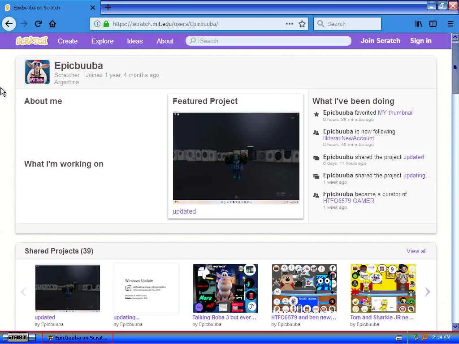Open Talking Boba 3 project thumbnail

click(x=225, y=288)
